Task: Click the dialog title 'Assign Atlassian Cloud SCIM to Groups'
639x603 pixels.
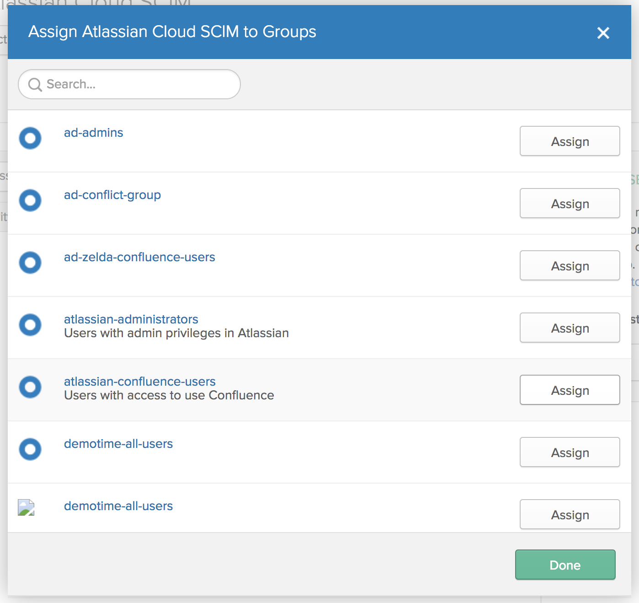Action: tap(172, 32)
